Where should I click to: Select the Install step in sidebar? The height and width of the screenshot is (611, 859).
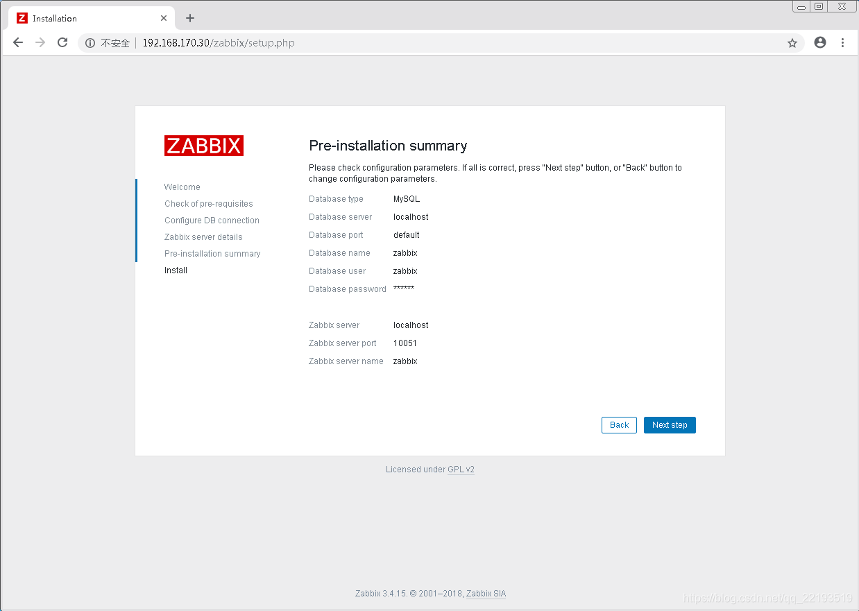pos(176,270)
